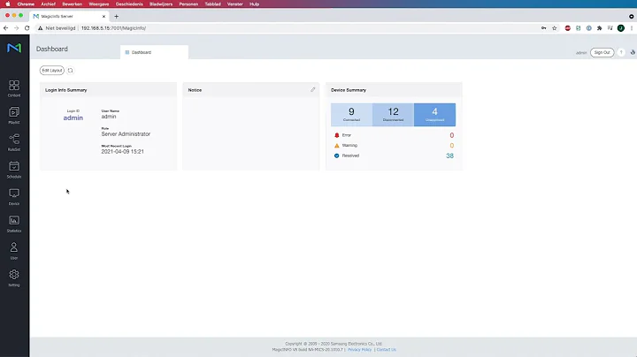
Task: Open the tab search dropdown arrow
Action: pos(632,17)
